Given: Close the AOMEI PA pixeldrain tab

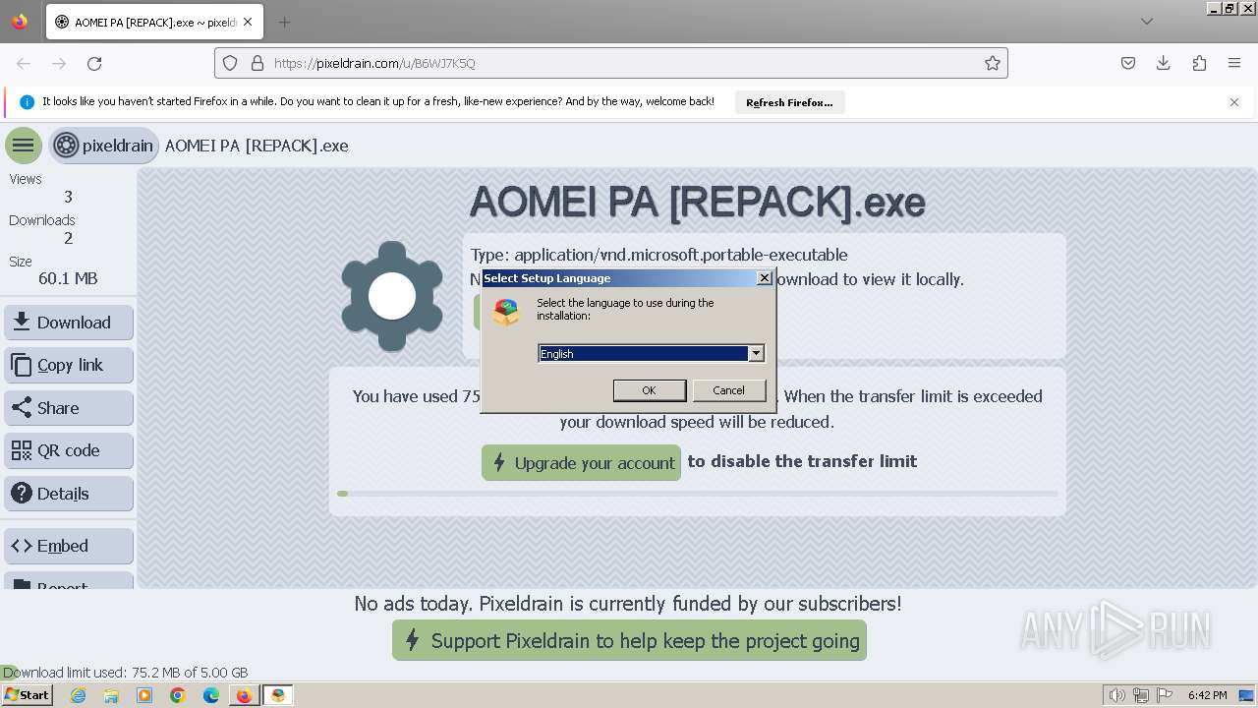Looking at the screenshot, I should [248, 22].
